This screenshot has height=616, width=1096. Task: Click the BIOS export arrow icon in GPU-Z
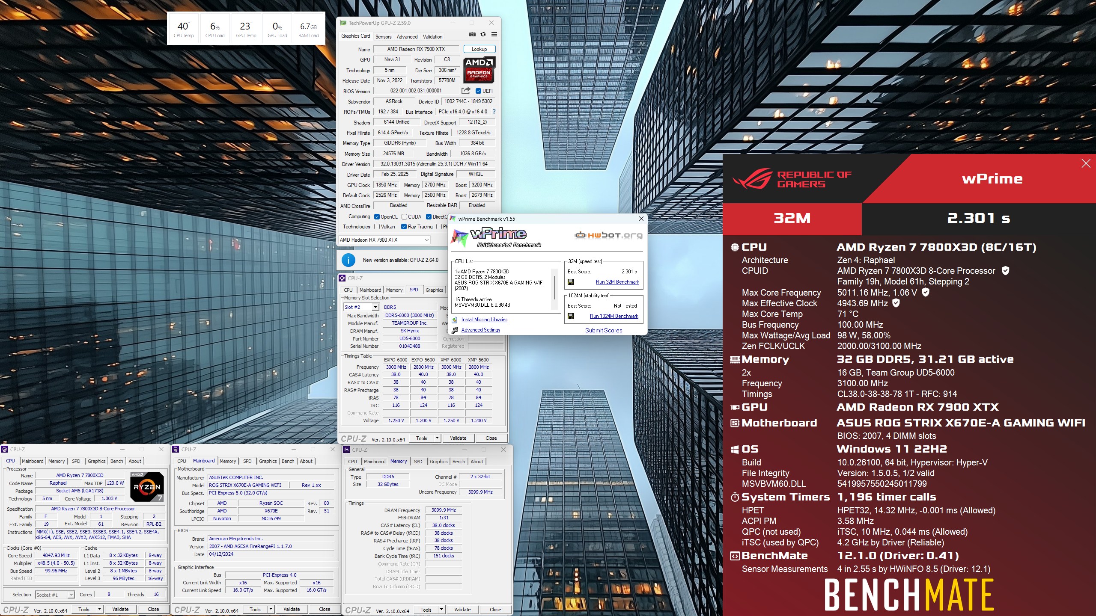point(466,91)
